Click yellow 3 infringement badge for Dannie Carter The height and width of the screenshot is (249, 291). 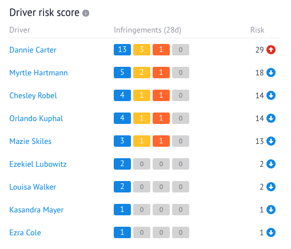[142, 50]
